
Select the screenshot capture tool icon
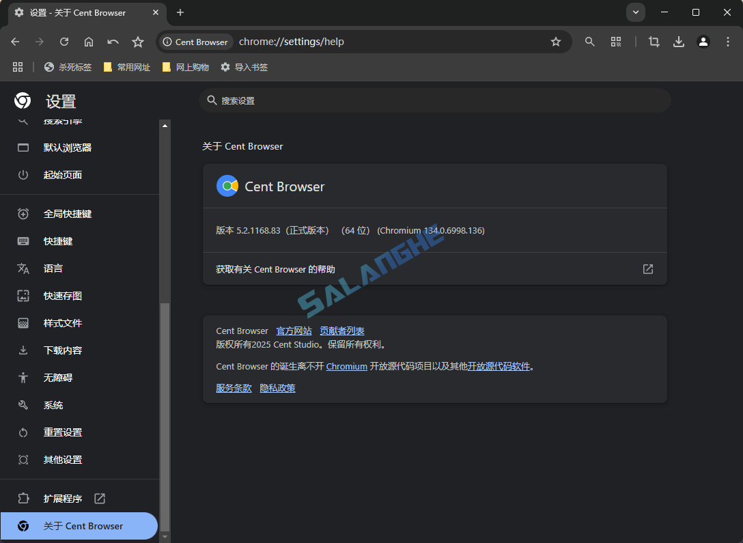coord(654,42)
